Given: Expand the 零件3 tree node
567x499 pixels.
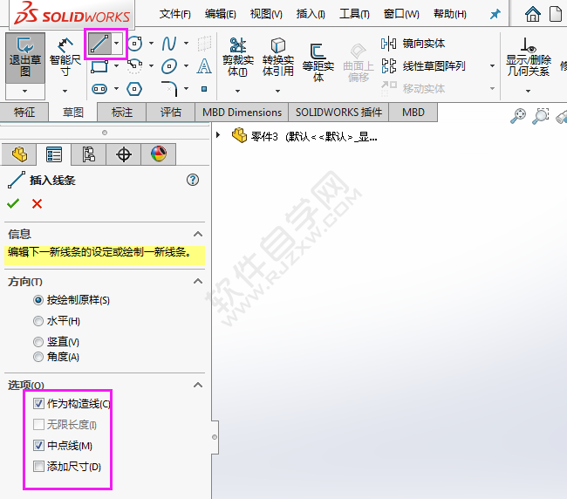Looking at the screenshot, I should [x=218, y=135].
